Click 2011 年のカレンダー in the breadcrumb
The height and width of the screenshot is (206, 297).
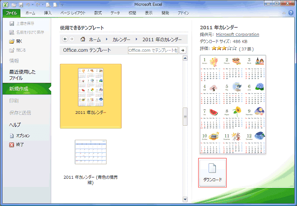point(162,39)
